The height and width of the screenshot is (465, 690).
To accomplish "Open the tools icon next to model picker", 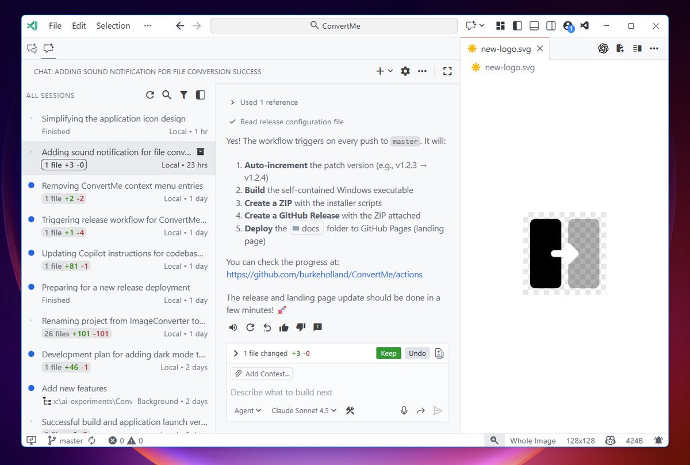I will click(350, 410).
